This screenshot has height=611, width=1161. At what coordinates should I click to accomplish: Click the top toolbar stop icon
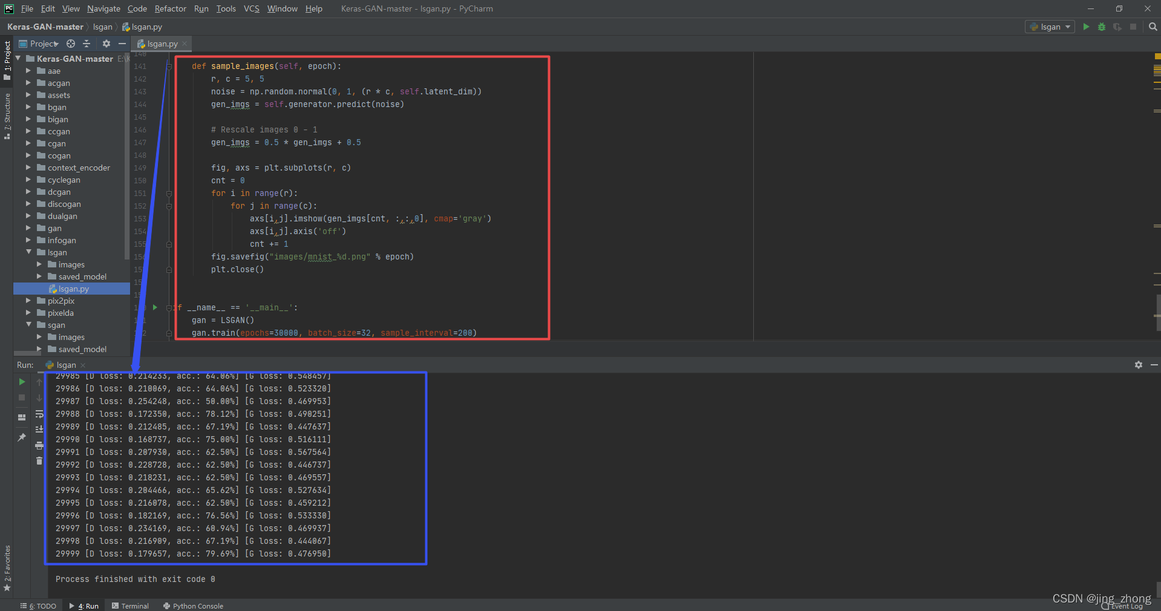(1133, 27)
